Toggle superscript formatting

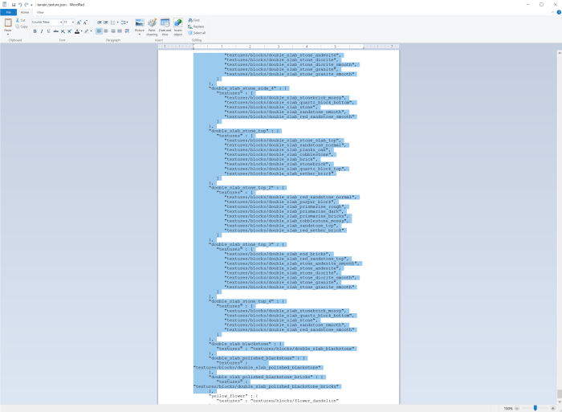point(70,31)
